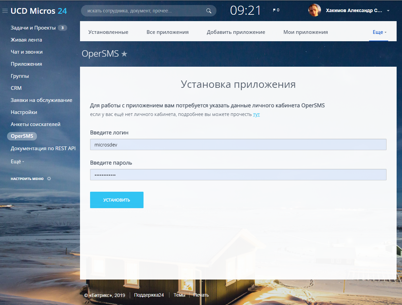
Task: Click the menu settings gear icon
Action: tap(49, 179)
